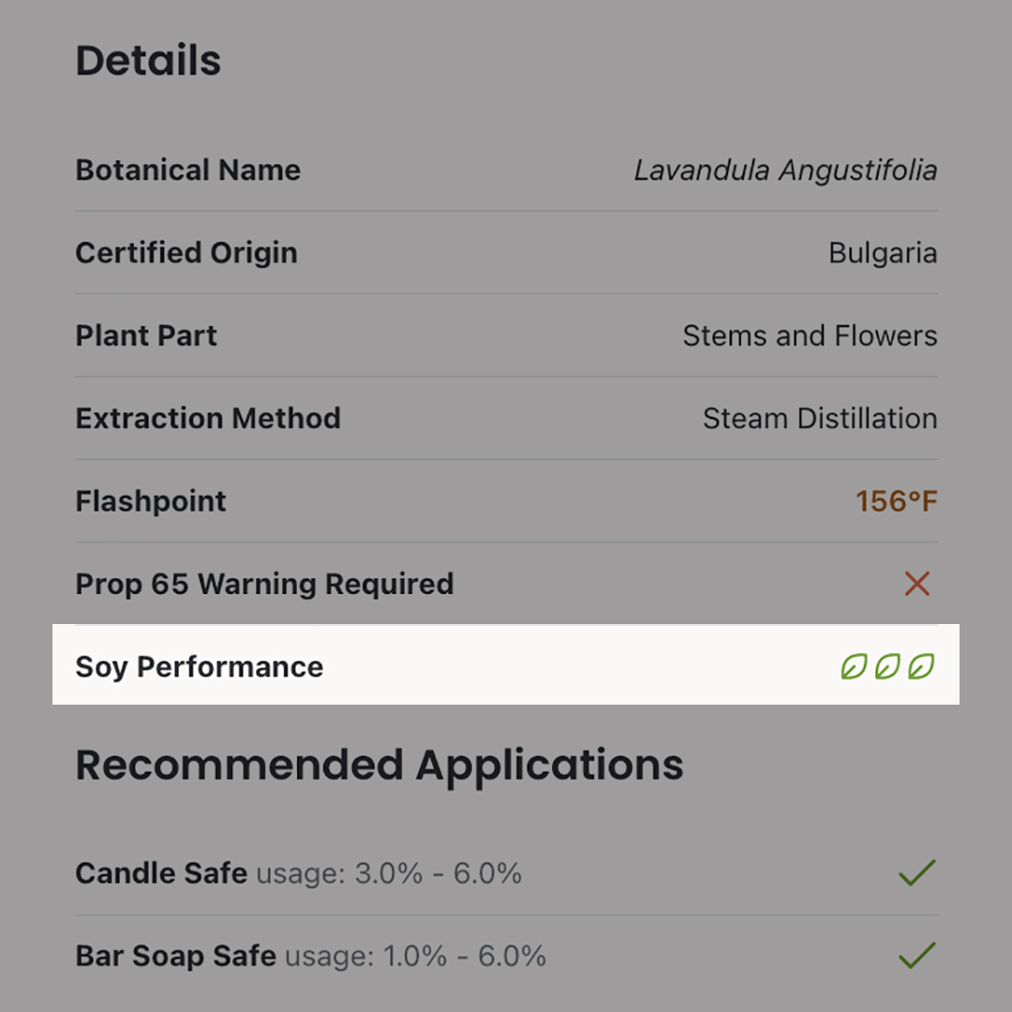The width and height of the screenshot is (1012, 1012).
Task: Click the first soy performance leaf icon
Action: [855, 665]
